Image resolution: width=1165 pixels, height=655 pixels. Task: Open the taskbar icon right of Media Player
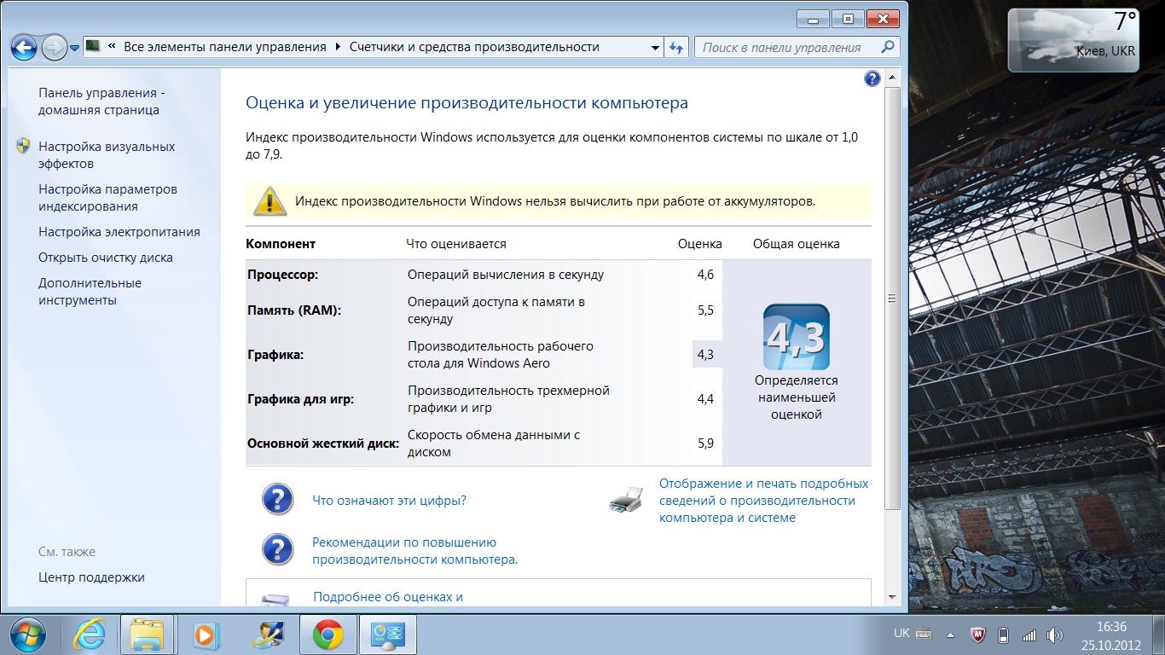coord(267,635)
